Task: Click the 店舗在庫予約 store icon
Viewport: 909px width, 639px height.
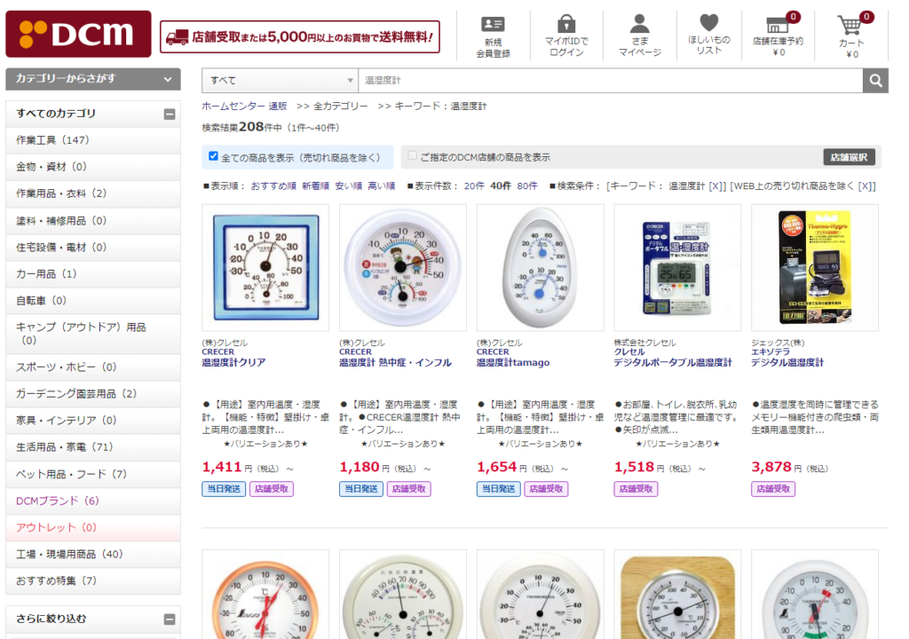Action: pos(778,25)
